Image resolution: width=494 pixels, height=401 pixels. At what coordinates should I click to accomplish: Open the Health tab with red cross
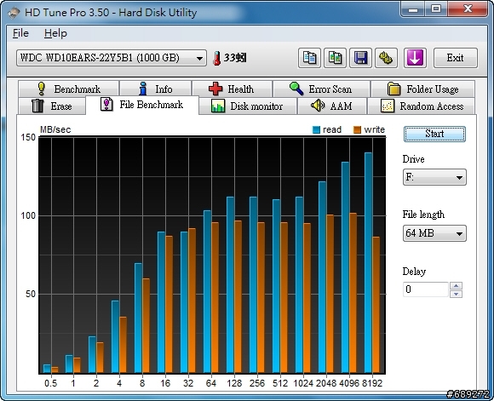coord(232,89)
